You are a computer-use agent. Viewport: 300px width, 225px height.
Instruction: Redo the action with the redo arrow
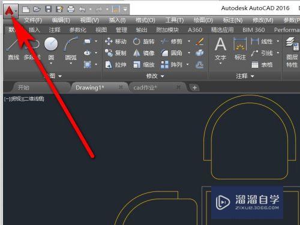pyautogui.click(x=99, y=9)
